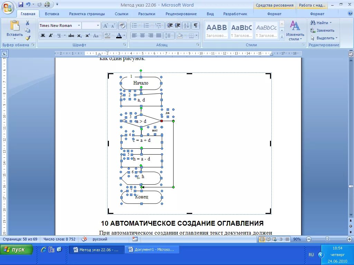Apply font color
Screen dimensions: 354x265
[119, 36]
